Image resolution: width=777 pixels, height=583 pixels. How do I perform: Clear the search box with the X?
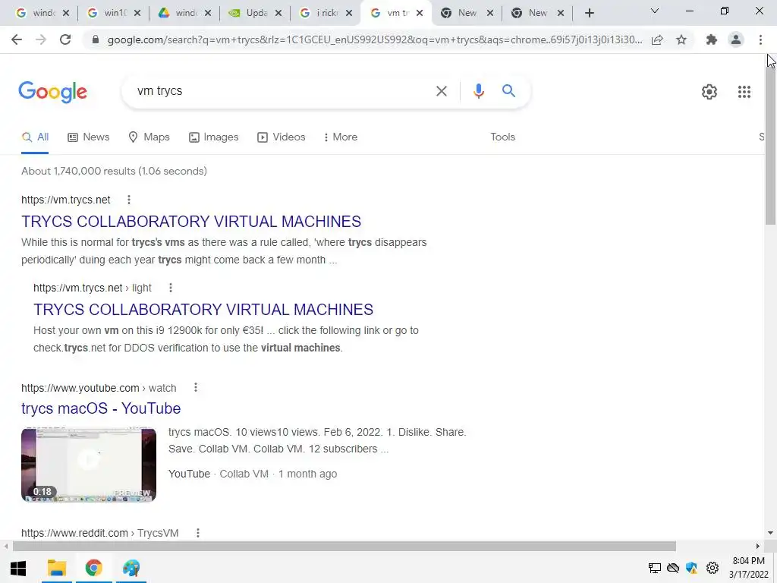pyautogui.click(x=441, y=91)
